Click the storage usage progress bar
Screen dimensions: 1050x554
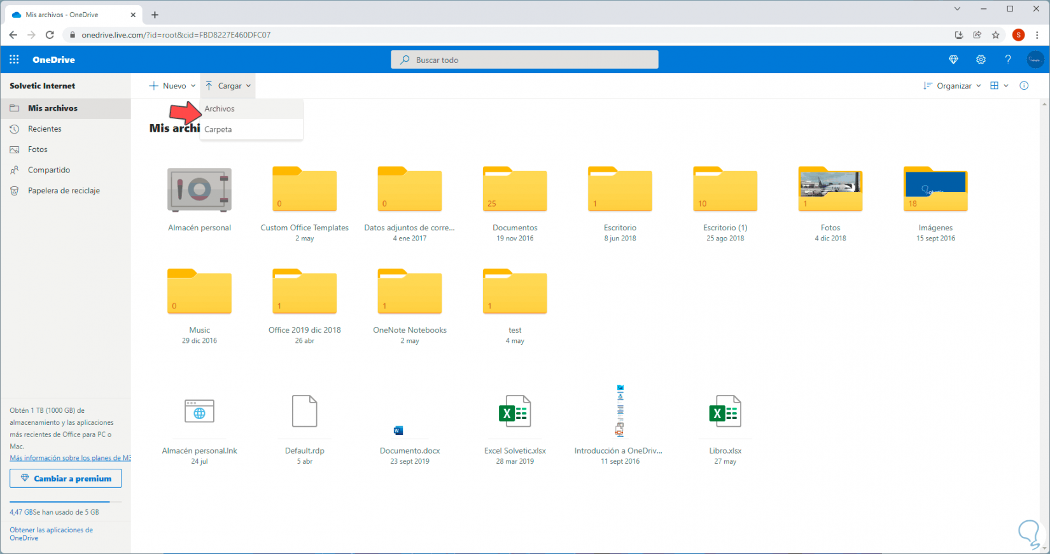(66, 502)
